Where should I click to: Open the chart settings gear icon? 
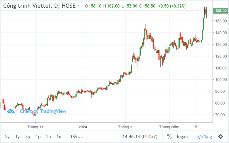[x=220, y=137]
